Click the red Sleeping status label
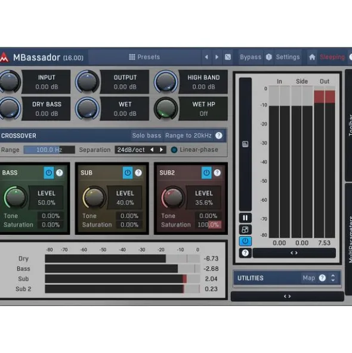Screen dimensions: 352x353 point(332,57)
